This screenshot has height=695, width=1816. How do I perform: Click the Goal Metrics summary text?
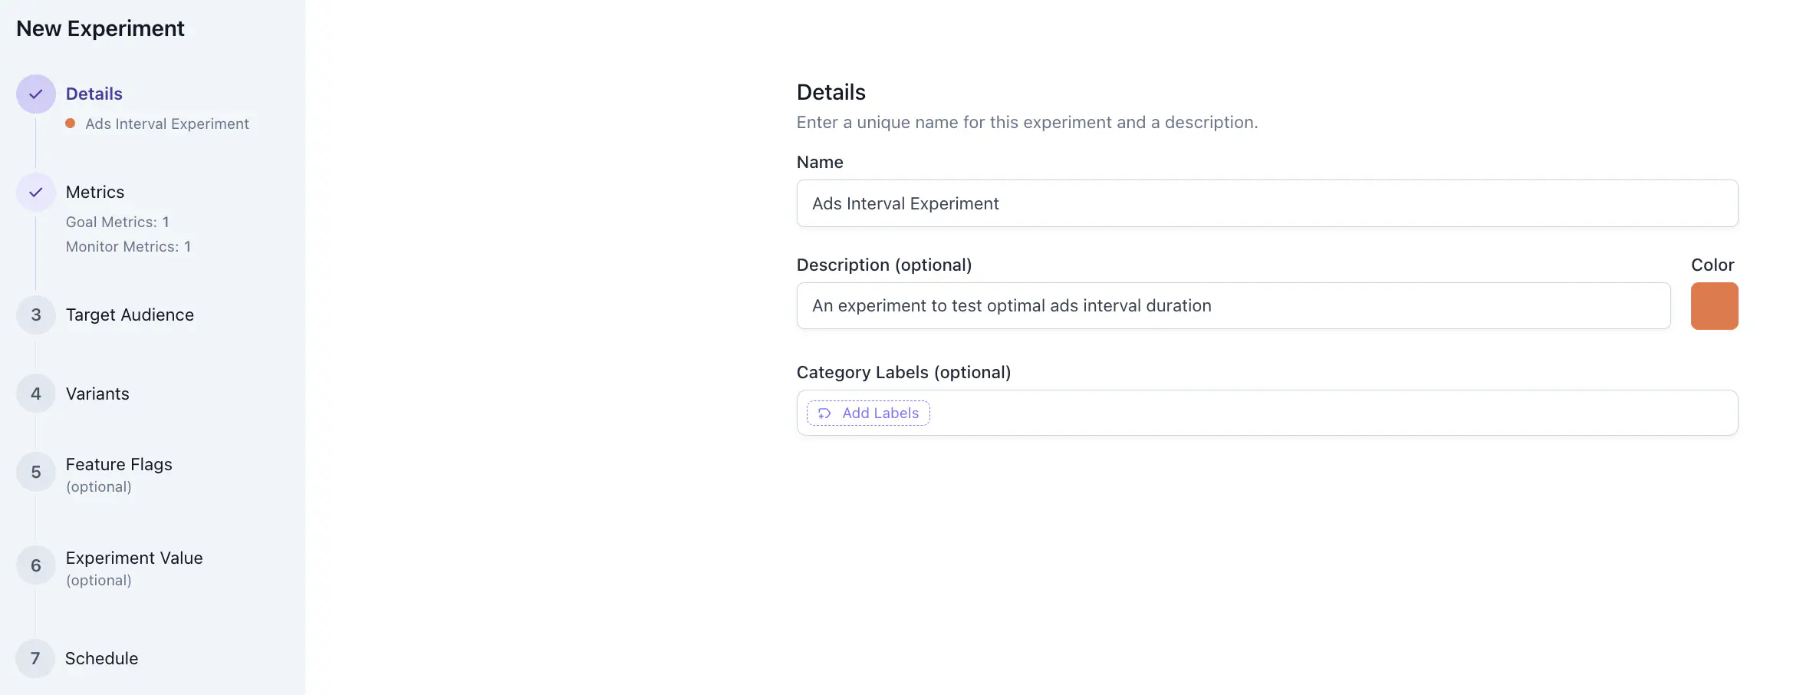117,222
